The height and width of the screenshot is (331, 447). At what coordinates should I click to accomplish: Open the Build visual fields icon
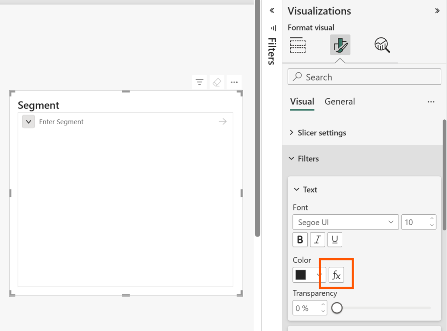[x=298, y=45]
